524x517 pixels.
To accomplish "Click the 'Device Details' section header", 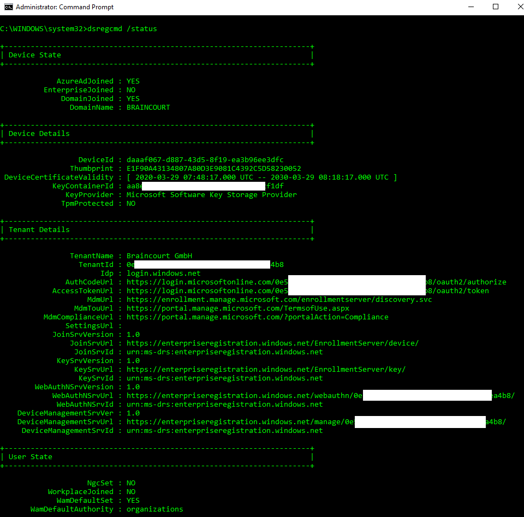I will [x=39, y=134].
